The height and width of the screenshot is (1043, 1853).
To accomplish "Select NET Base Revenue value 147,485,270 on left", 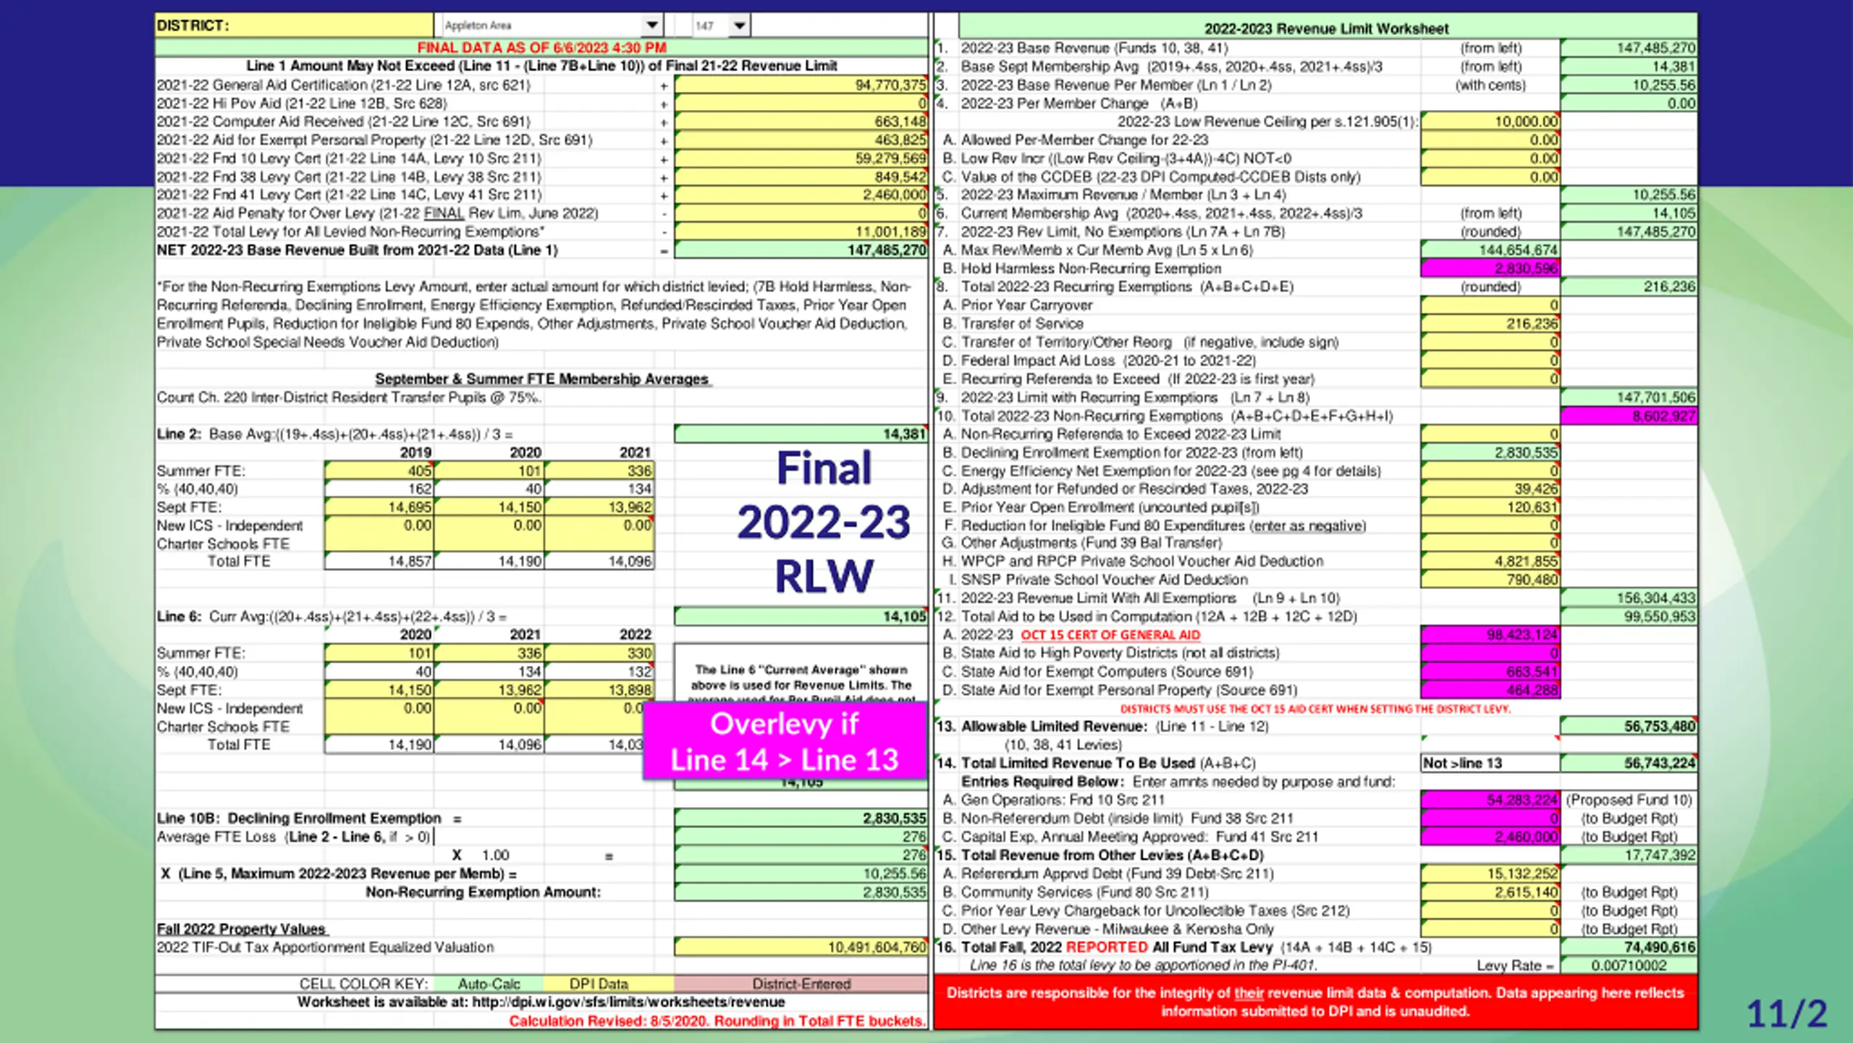I will pyautogui.click(x=801, y=250).
